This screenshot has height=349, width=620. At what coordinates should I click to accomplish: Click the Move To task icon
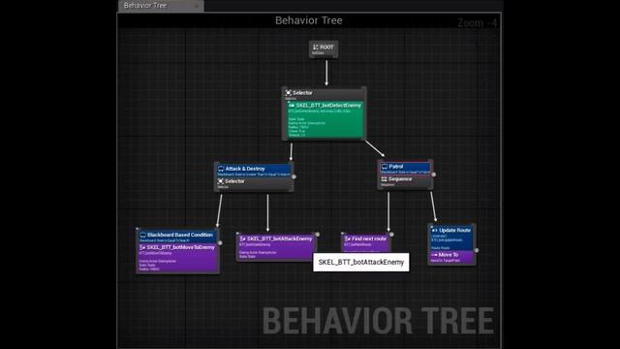(x=434, y=255)
